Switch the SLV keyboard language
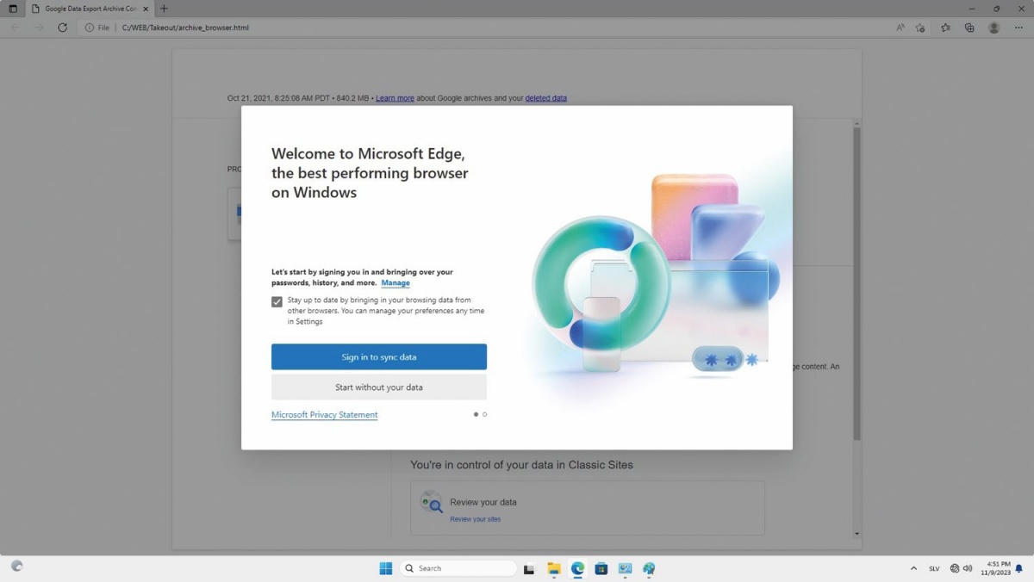This screenshot has width=1034, height=582. pos(934,569)
